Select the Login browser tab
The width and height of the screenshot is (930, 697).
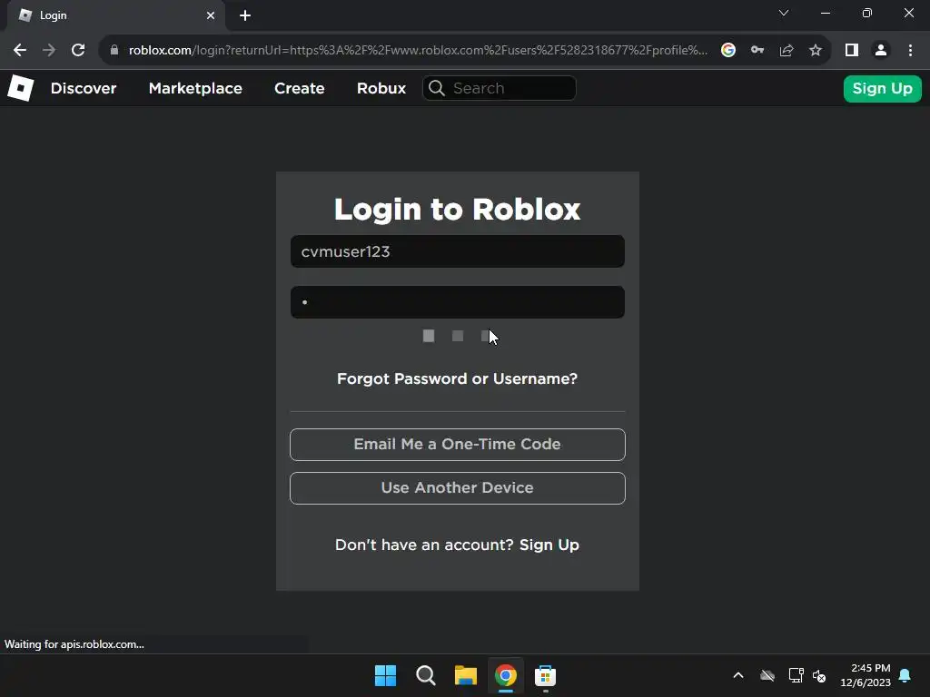115,15
